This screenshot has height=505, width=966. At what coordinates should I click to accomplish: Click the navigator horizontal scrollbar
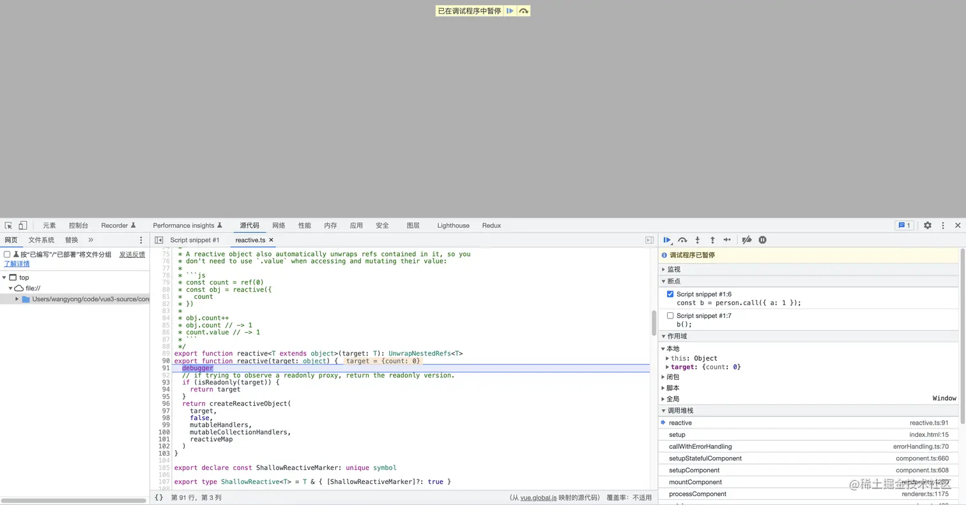74,501
